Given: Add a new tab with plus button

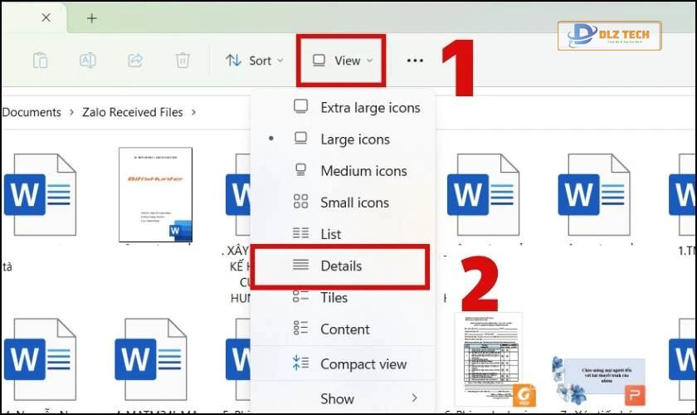Looking at the screenshot, I should click(x=91, y=18).
